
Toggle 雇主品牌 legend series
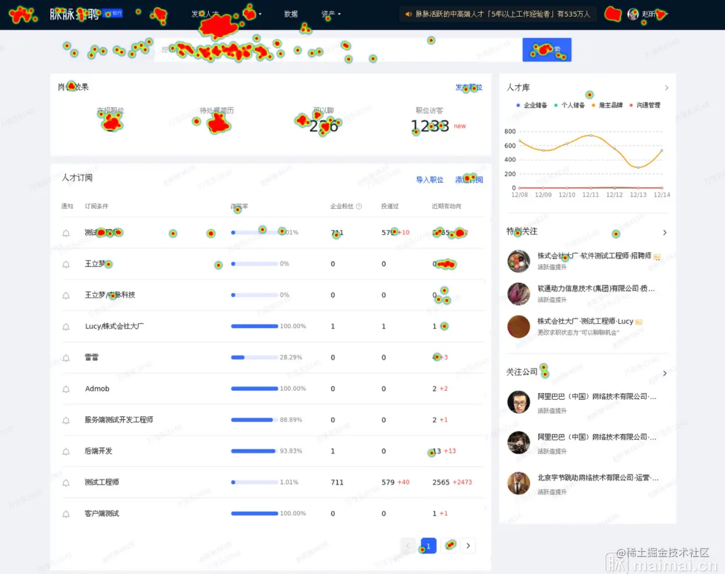(607, 105)
